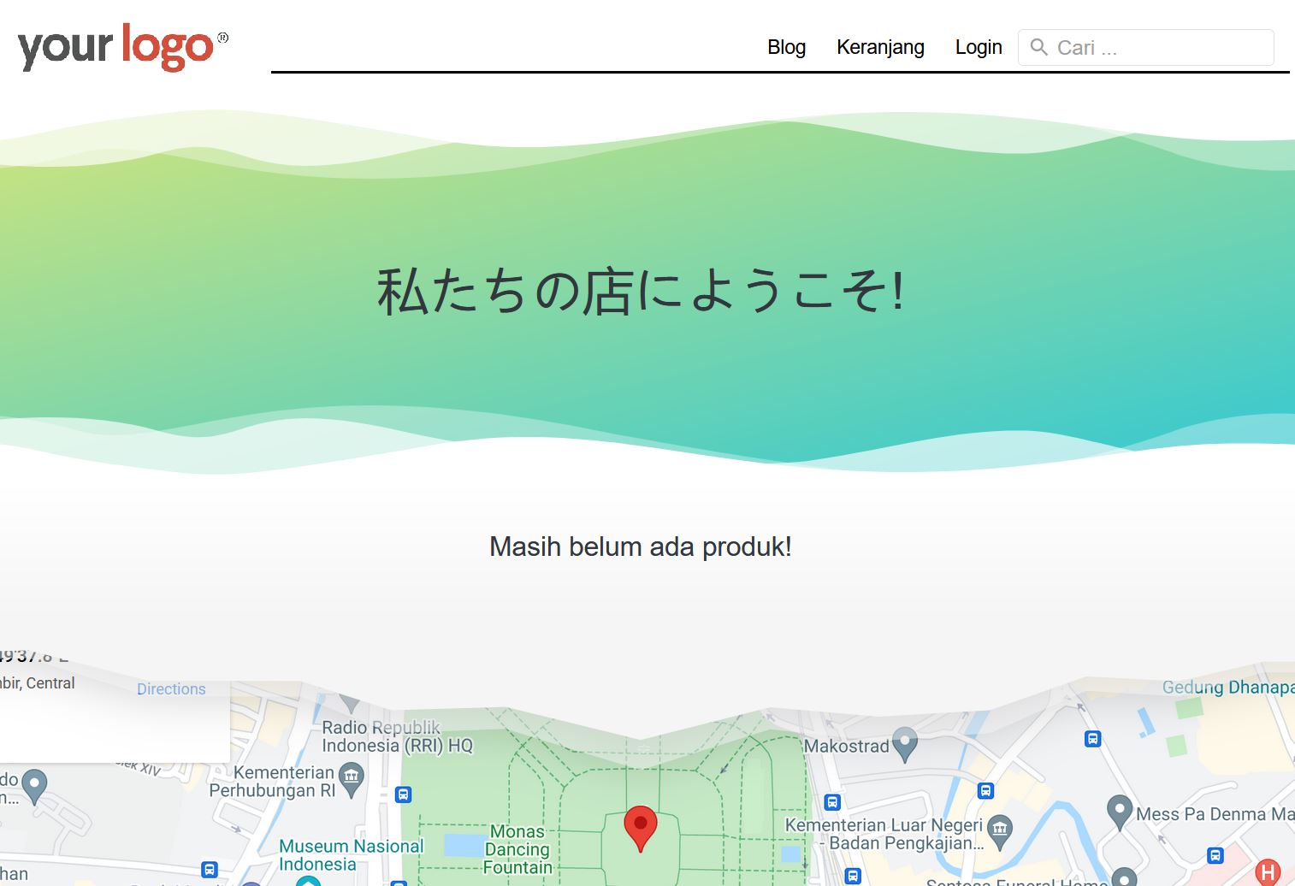Click the red hospital H icon on the map

coord(1267,872)
